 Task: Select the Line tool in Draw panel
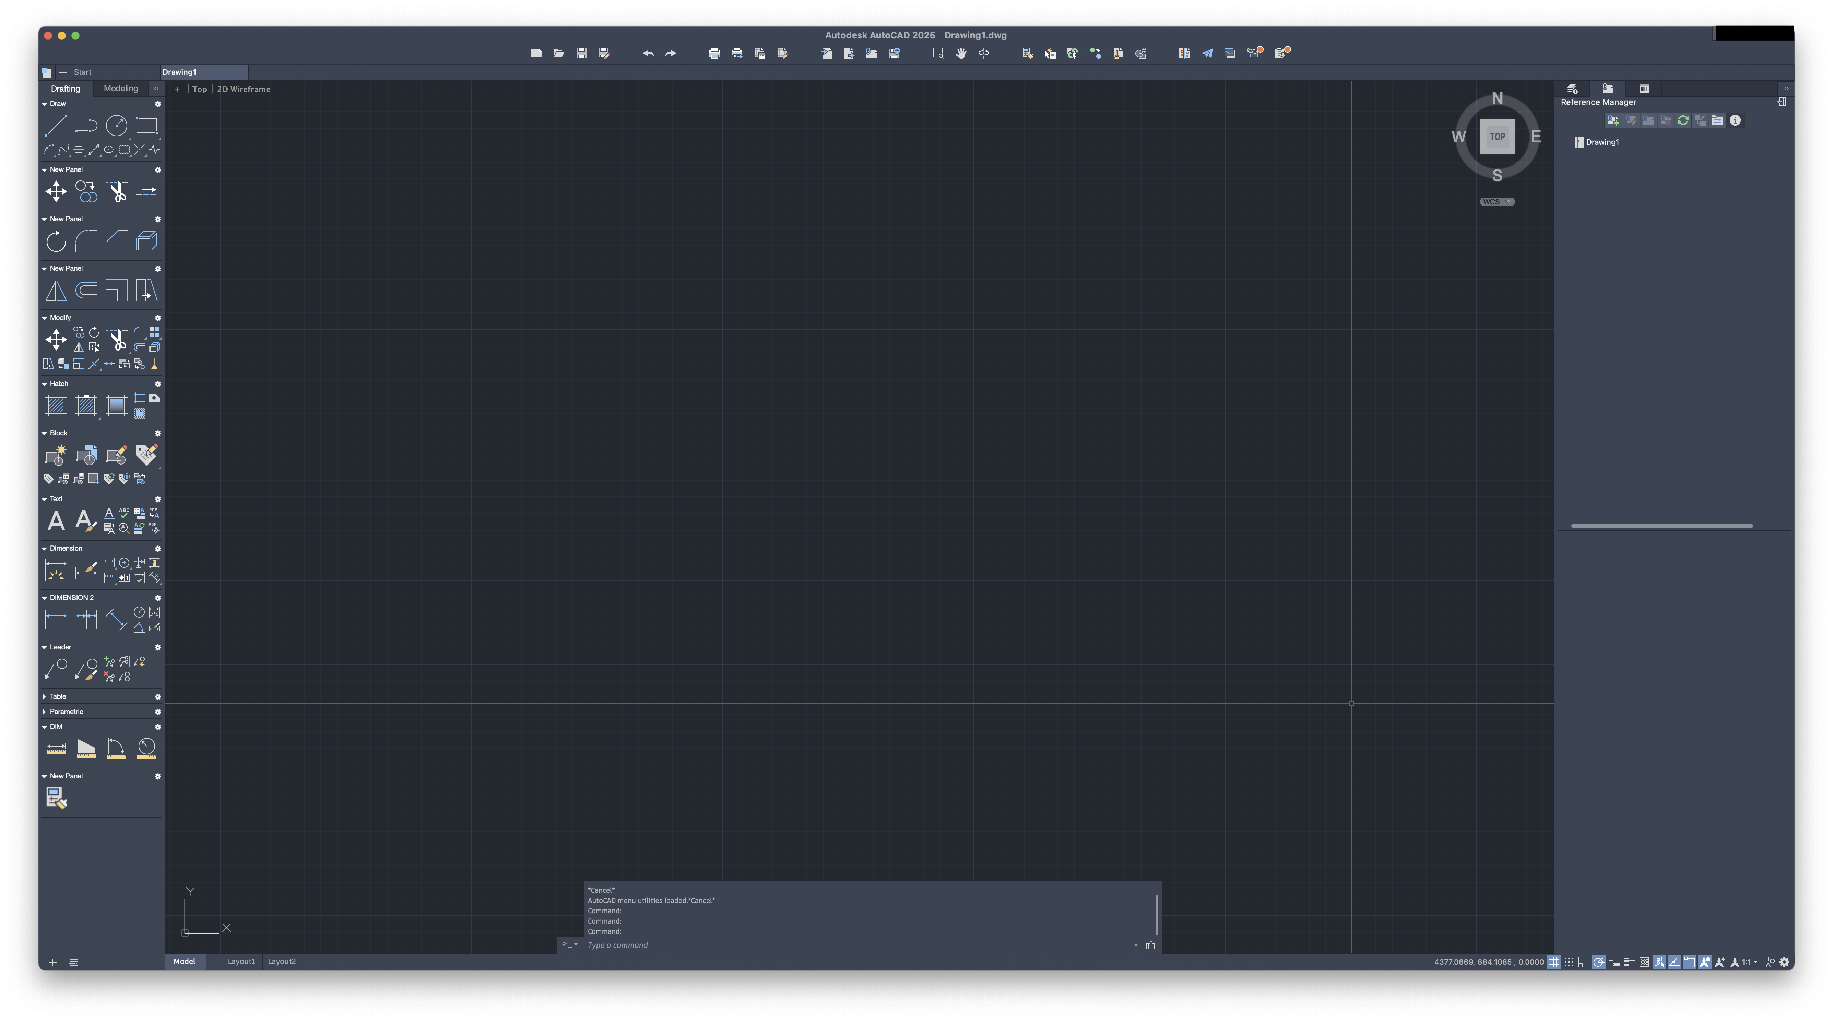click(56, 126)
